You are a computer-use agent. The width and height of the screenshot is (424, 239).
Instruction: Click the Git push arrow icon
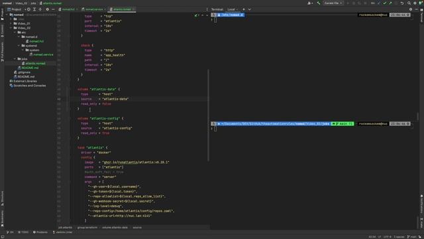point(390,3)
